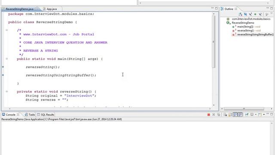The height and width of the screenshot is (155, 275).
Task: Toggle Hide Fields in Outline toolbar
Action: 245,14
